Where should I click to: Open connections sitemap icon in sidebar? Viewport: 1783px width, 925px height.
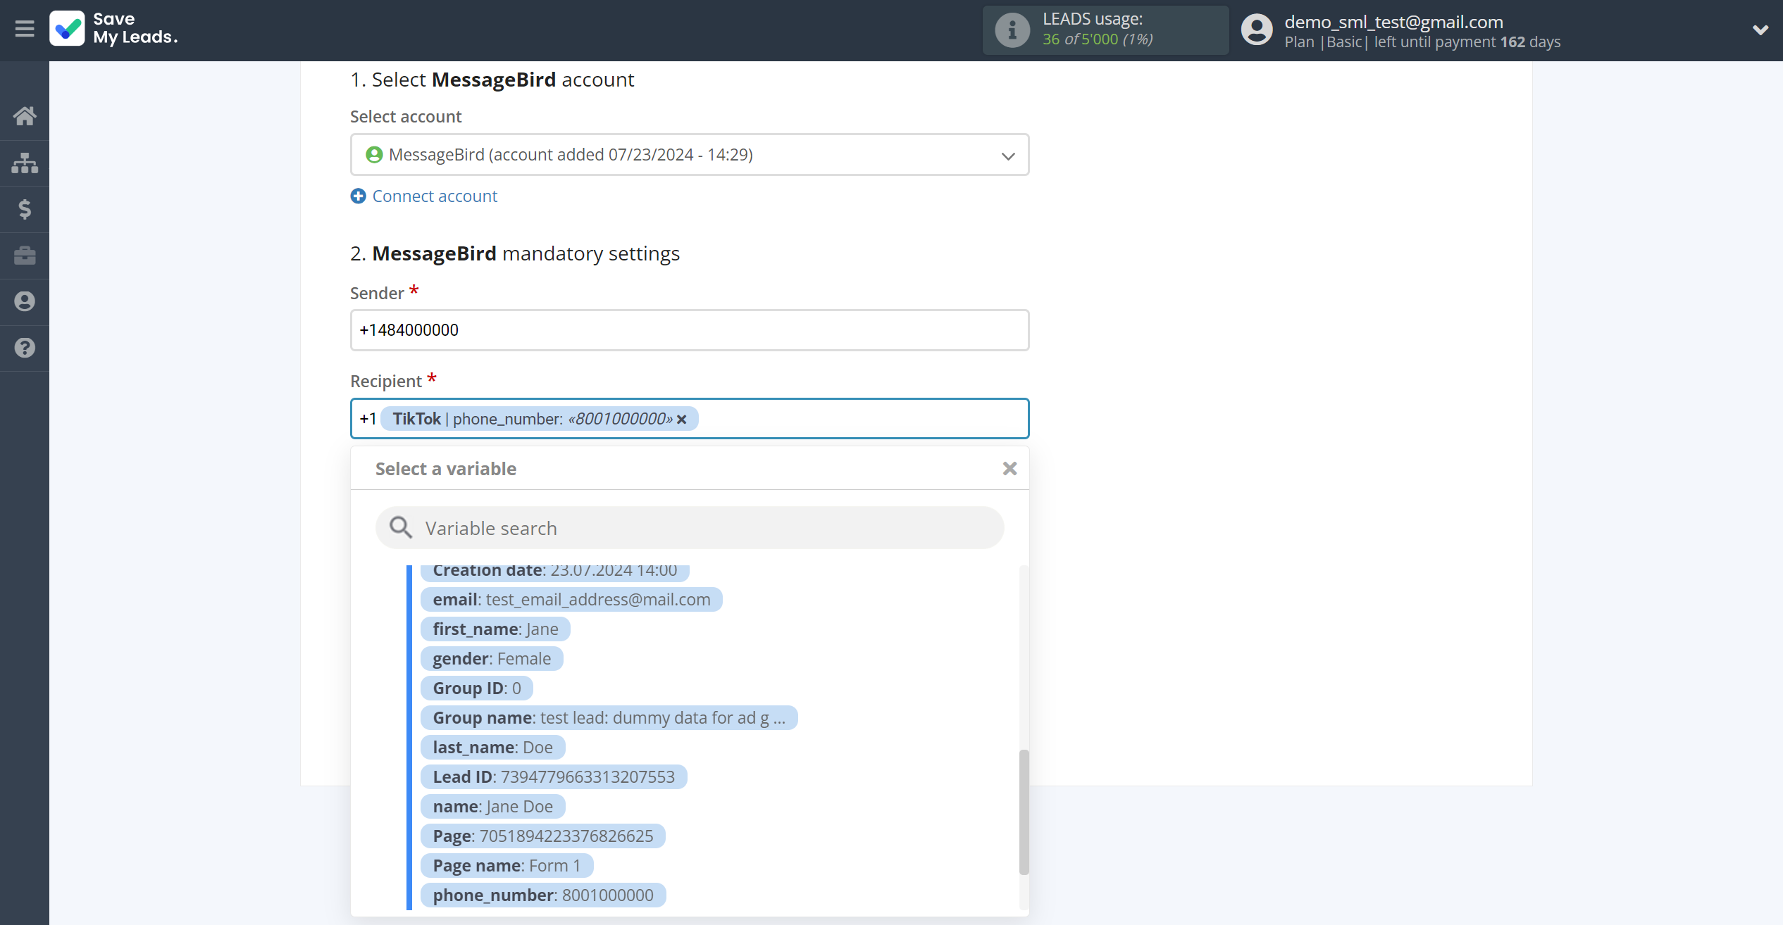25,163
